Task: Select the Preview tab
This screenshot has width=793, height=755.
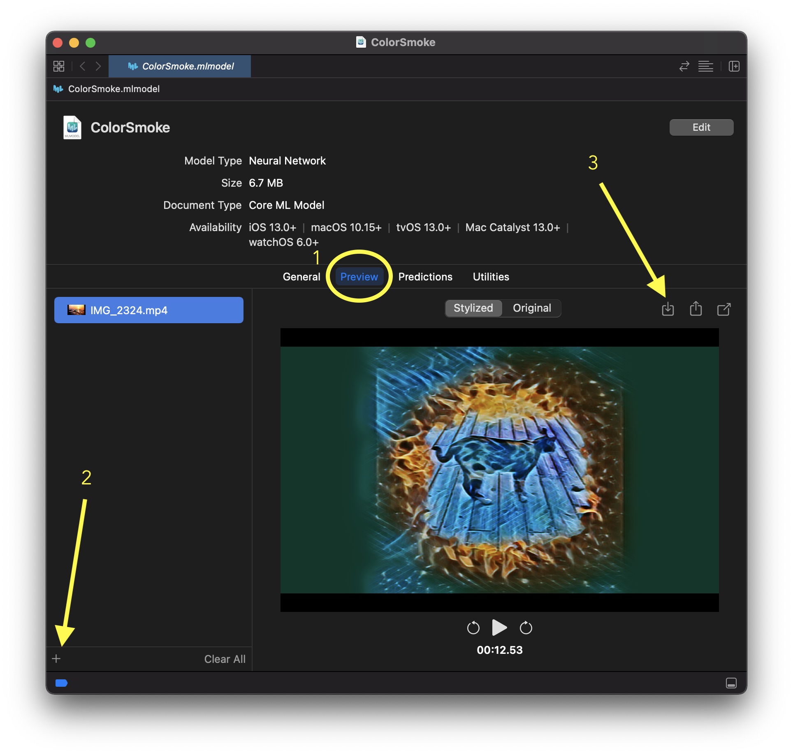Action: pos(357,277)
